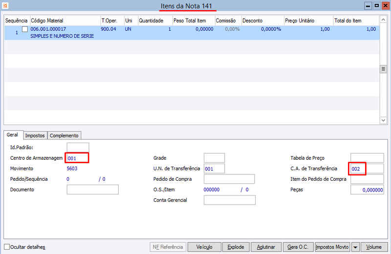Click the 0,0000% discount cell
391x254 pixels.
coord(271,29)
